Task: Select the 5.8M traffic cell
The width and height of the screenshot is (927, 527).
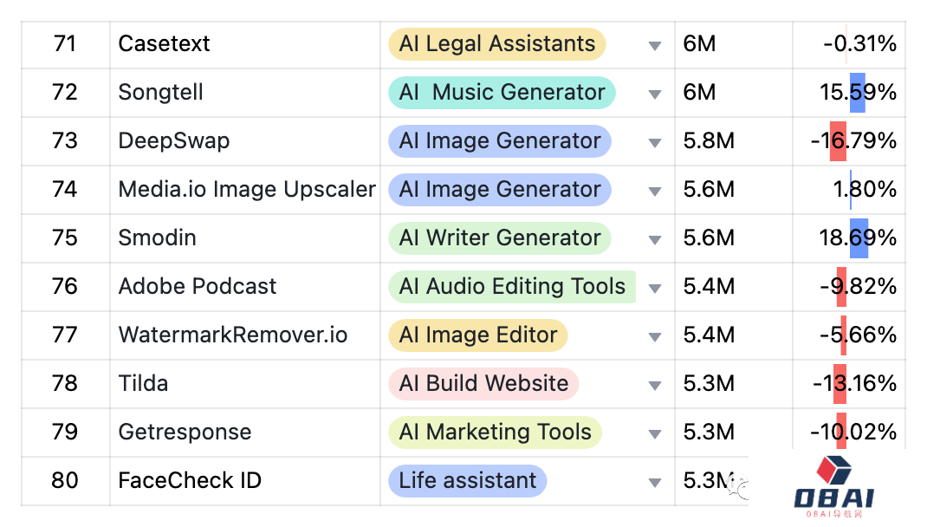Action: pos(734,141)
